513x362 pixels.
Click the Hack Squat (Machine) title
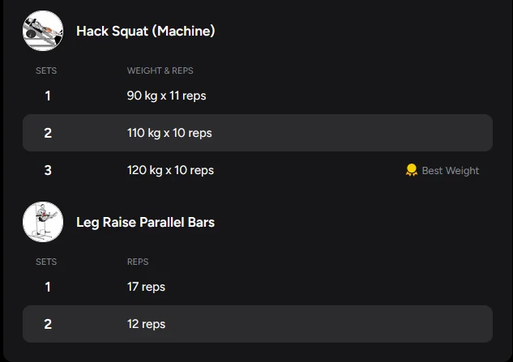pos(146,31)
